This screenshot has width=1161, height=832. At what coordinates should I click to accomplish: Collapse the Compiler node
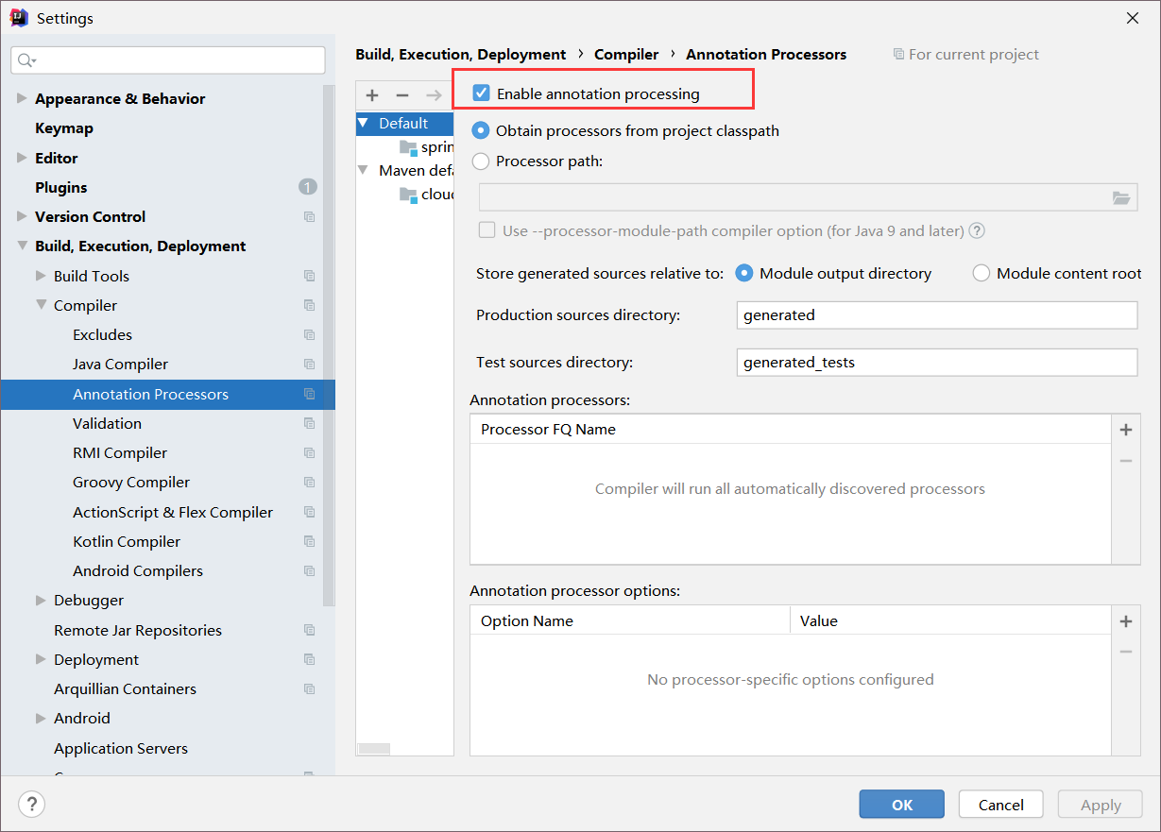click(41, 306)
